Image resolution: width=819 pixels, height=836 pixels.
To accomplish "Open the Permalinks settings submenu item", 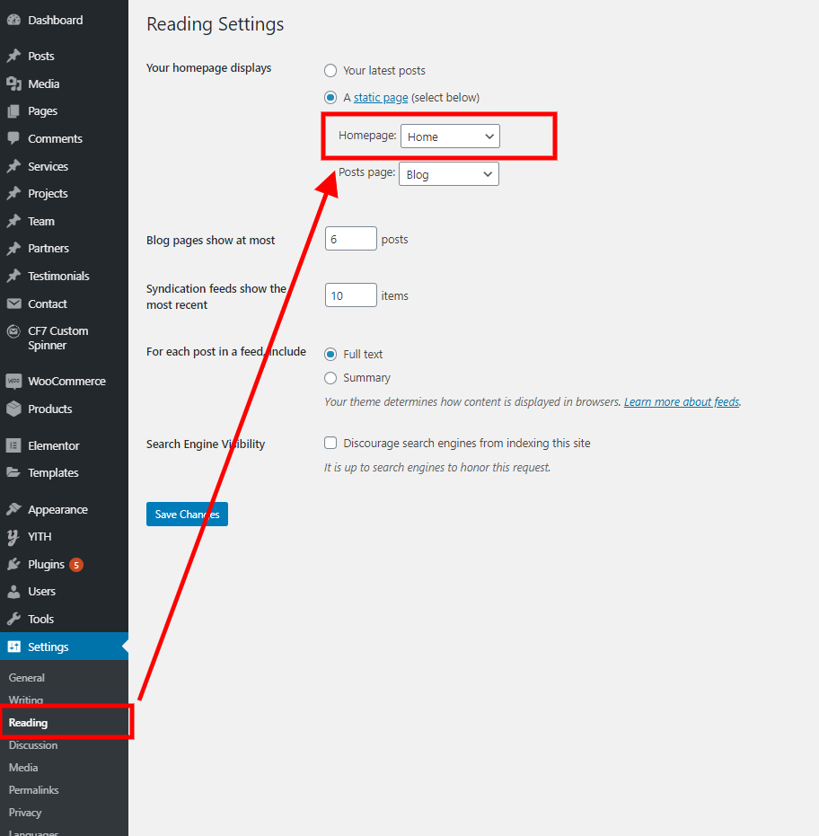I will tap(33, 790).
